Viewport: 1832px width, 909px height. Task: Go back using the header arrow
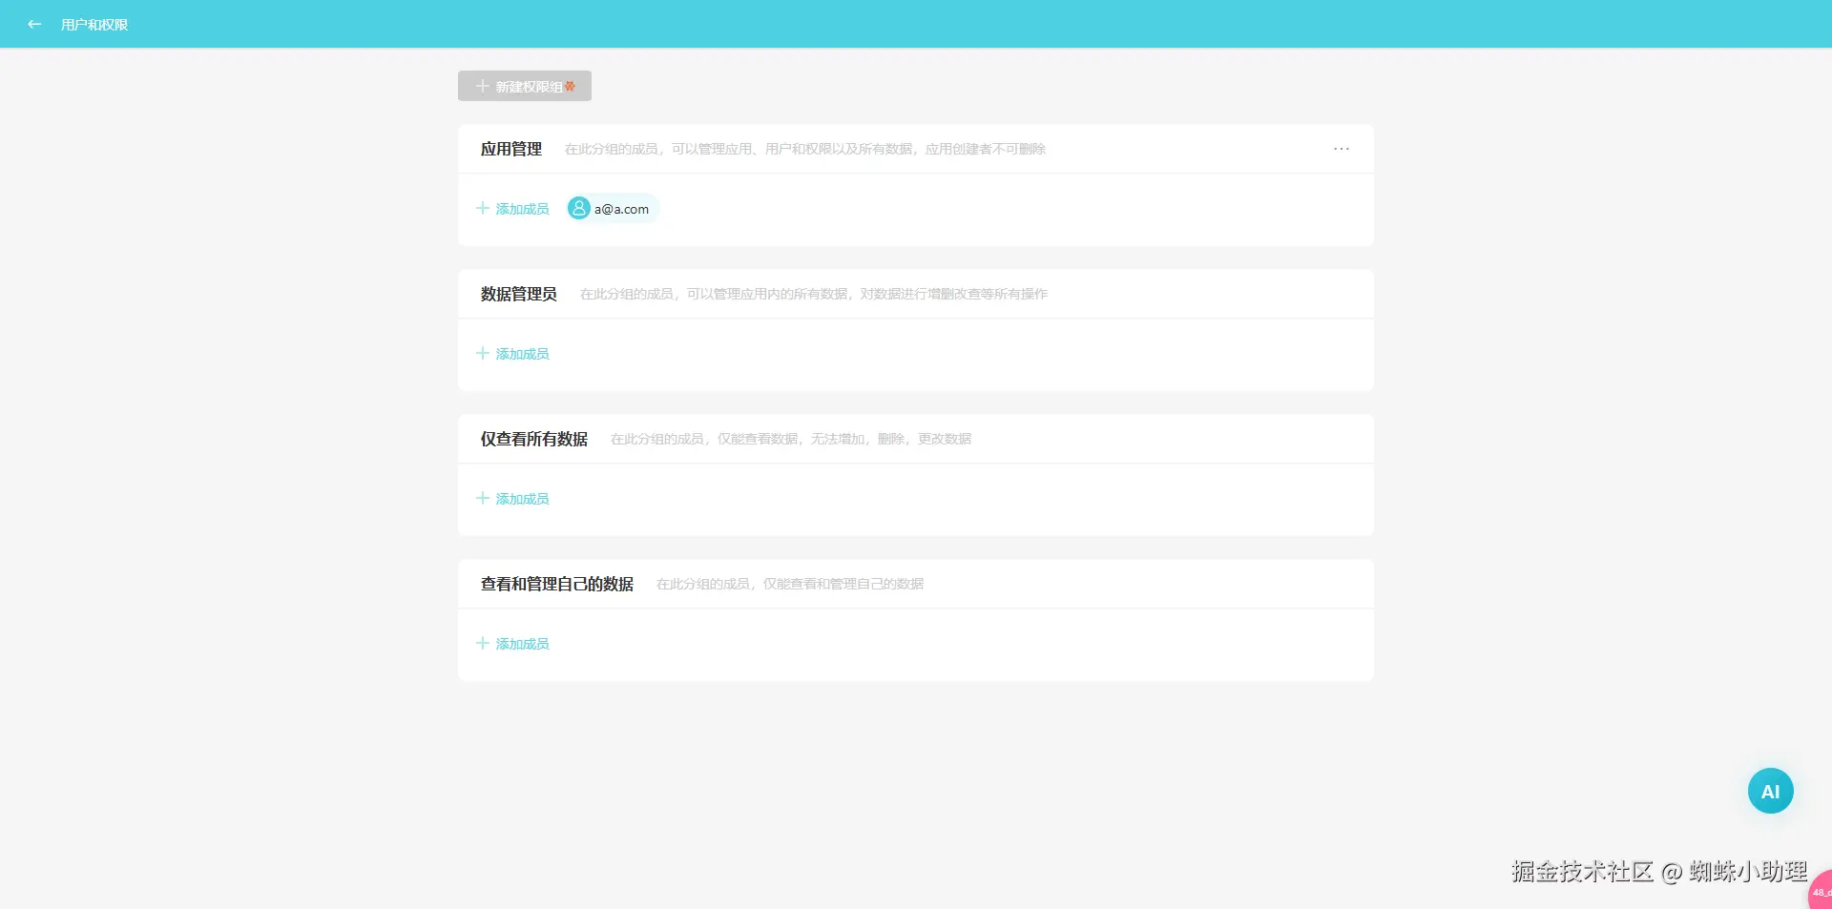pyautogui.click(x=34, y=24)
